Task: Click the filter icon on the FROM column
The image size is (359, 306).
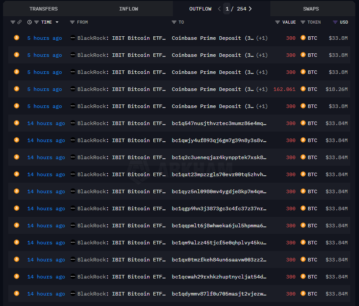Action: click(x=72, y=22)
